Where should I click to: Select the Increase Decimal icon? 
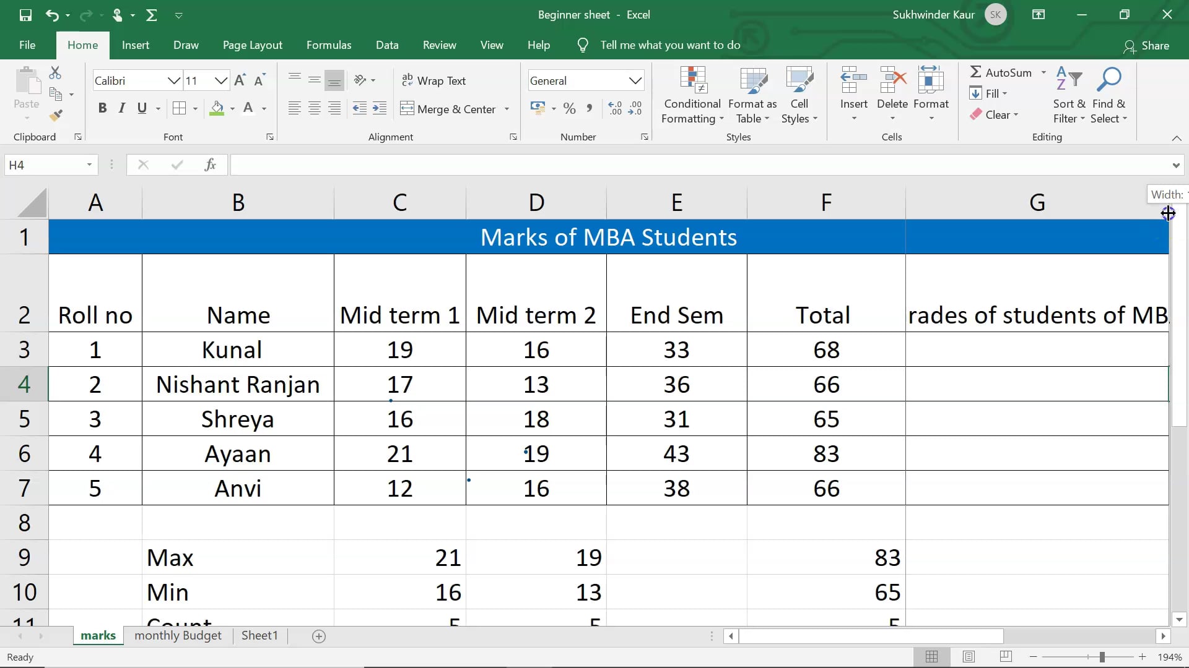tap(614, 108)
